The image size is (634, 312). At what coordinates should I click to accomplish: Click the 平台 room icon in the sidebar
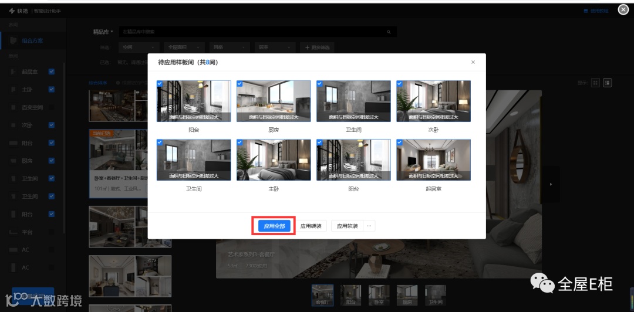[x=14, y=232]
